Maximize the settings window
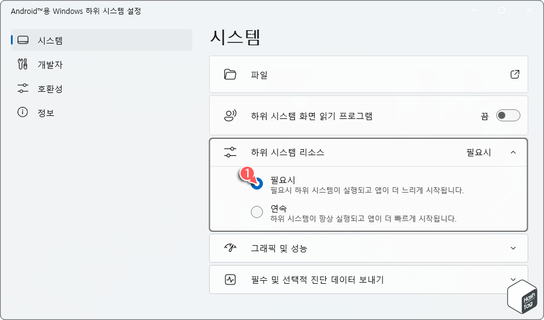 502,10
